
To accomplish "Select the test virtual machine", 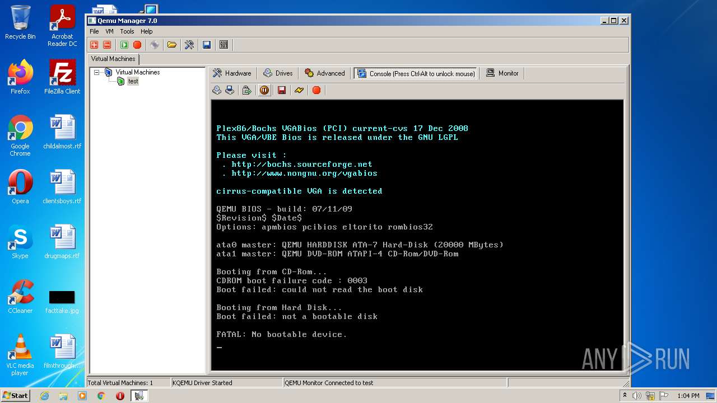I will (x=133, y=81).
